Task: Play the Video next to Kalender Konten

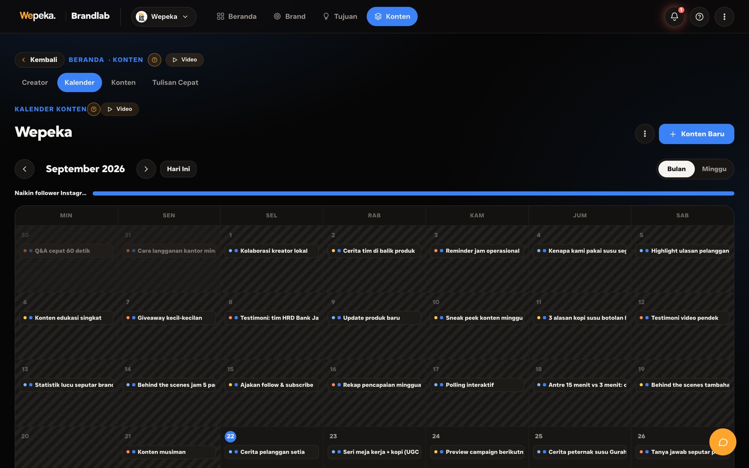Action: pos(120,109)
